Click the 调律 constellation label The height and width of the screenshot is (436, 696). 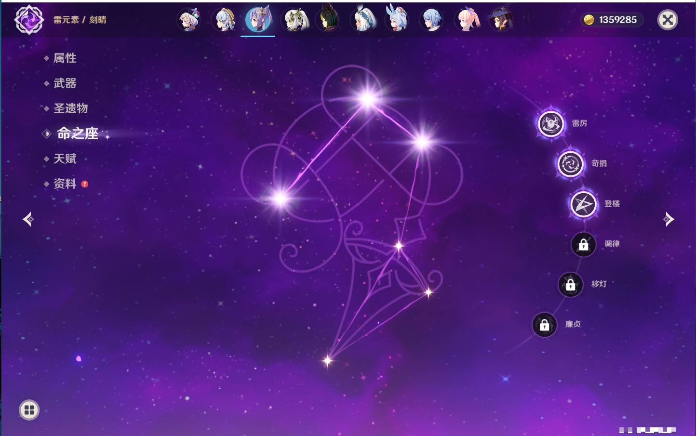[x=612, y=244]
